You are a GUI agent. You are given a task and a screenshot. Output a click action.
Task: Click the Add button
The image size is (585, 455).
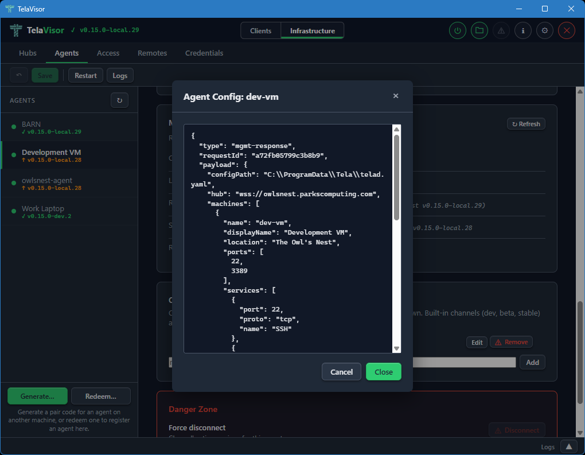point(532,362)
